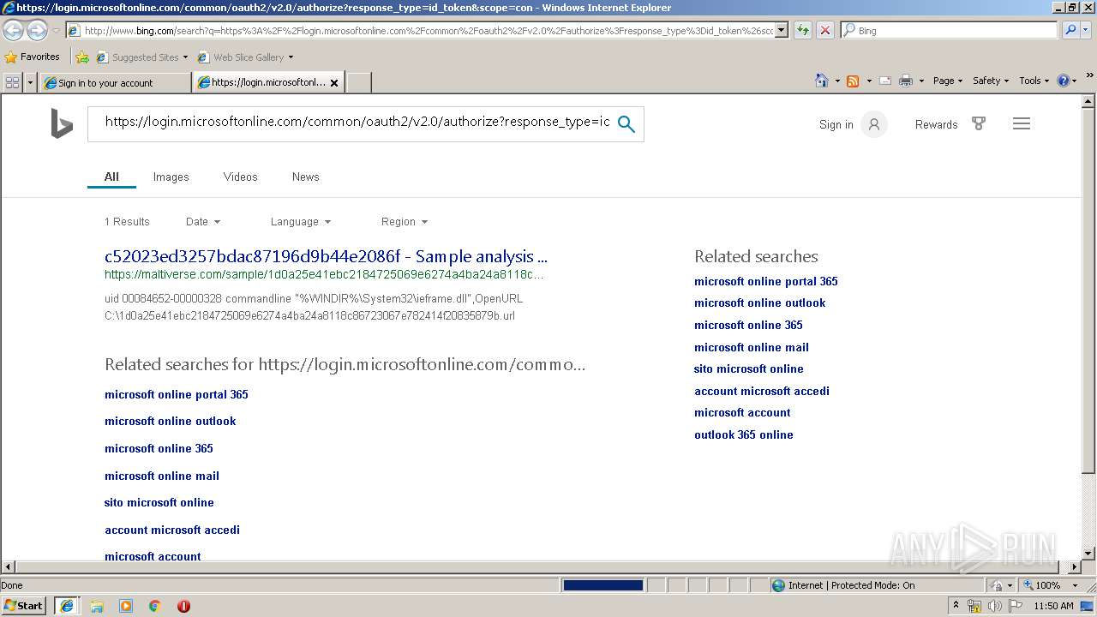Image resolution: width=1097 pixels, height=617 pixels.
Task: Refresh the page with the refresh icon
Action: click(803, 30)
